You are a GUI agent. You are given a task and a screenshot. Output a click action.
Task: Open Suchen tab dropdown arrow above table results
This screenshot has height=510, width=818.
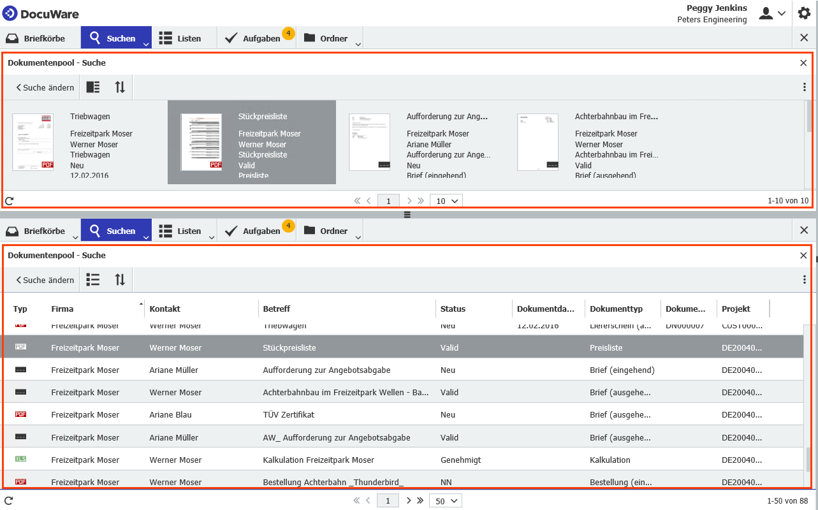(146, 237)
